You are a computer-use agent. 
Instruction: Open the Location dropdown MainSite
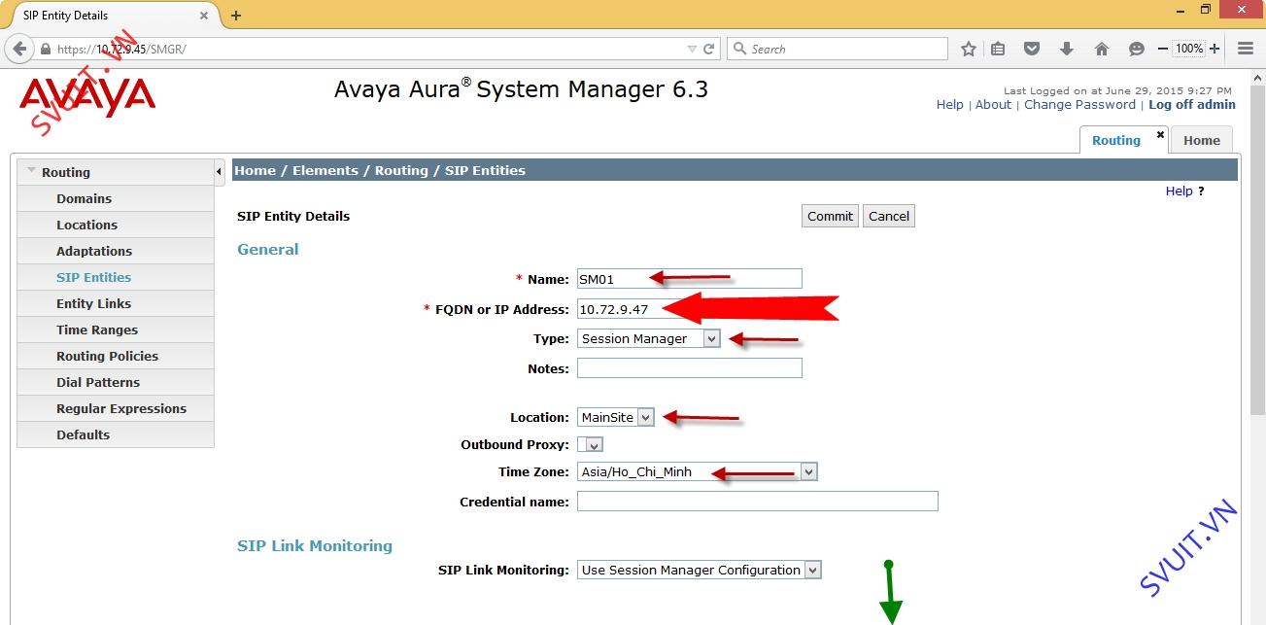616,417
